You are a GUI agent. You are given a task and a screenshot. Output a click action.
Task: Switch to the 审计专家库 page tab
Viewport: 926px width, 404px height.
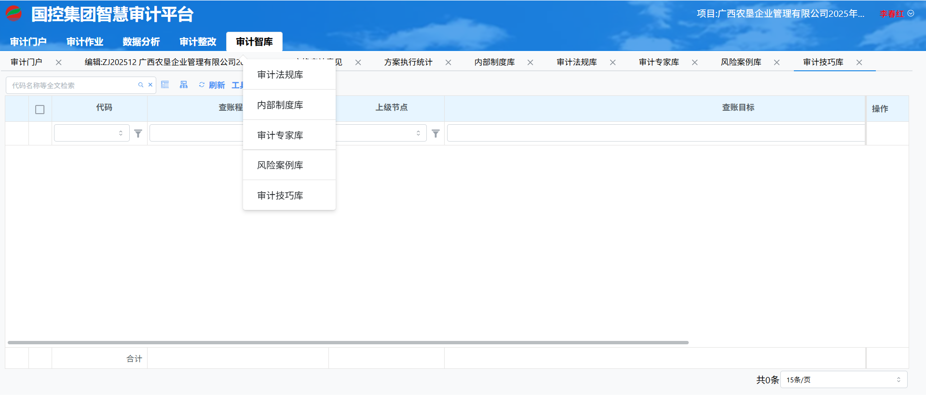[659, 63]
